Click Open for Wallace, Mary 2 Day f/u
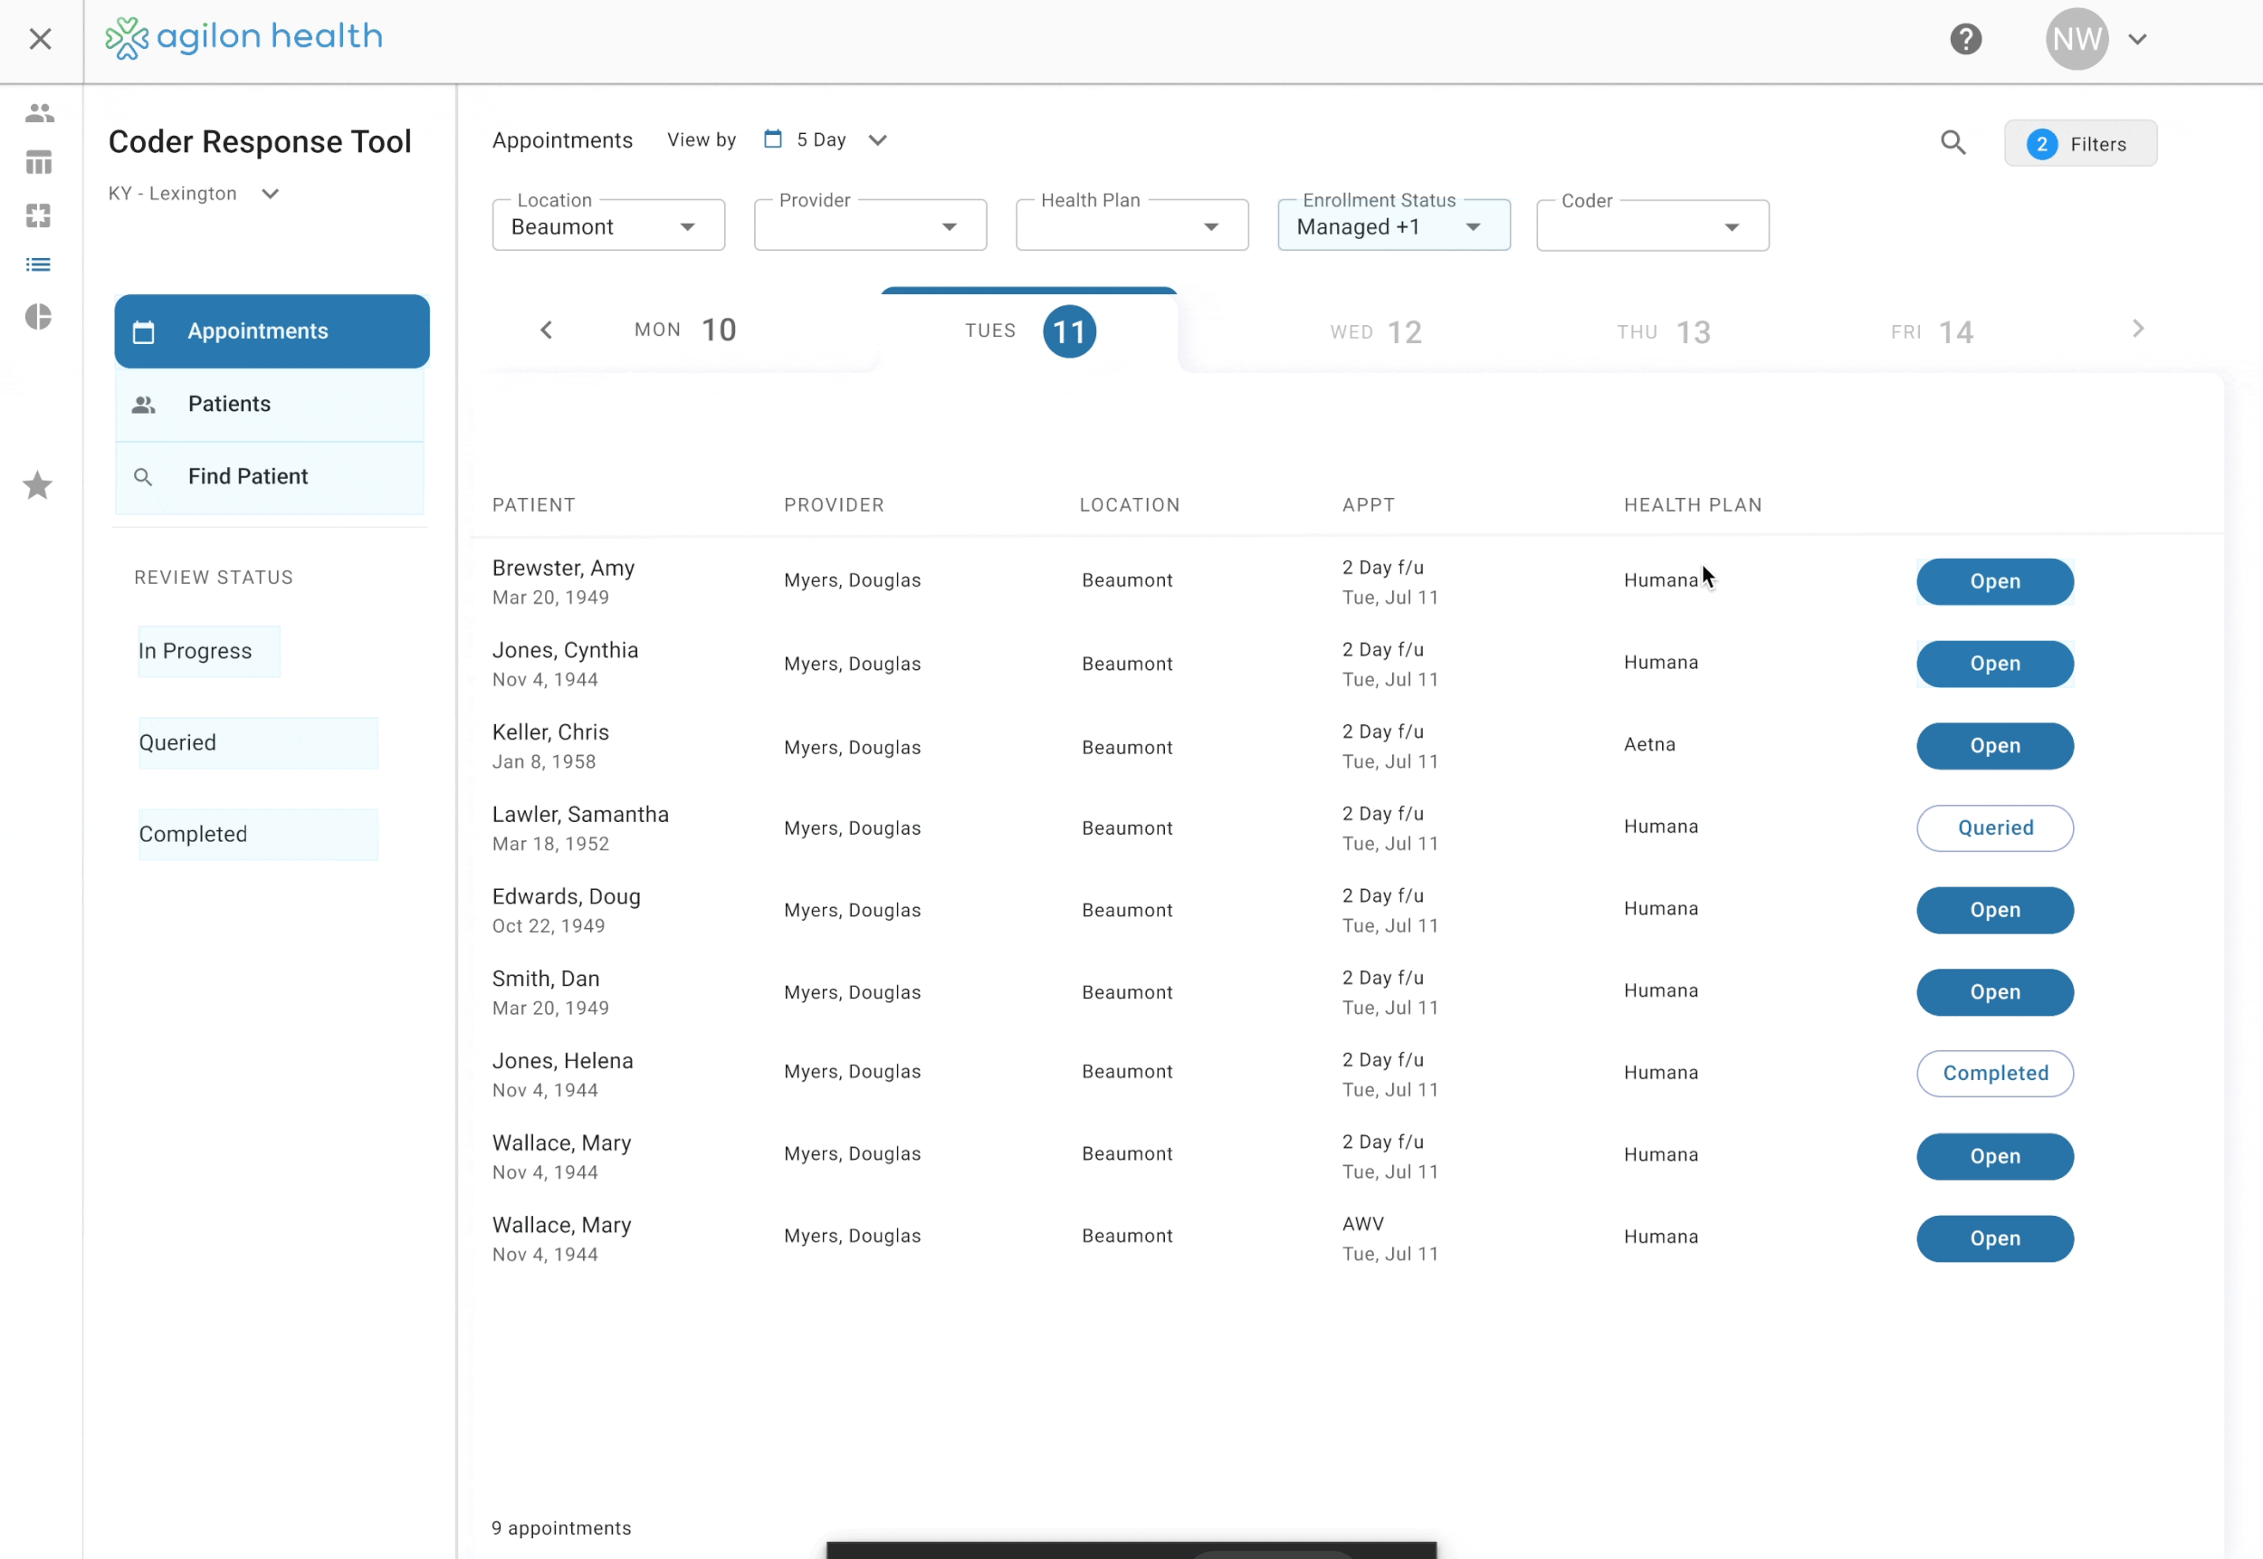This screenshot has width=2263, height=1559. (x=1994, y=1156)
